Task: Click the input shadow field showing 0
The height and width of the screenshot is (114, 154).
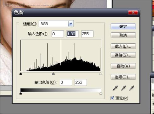Action: [58, 34]
